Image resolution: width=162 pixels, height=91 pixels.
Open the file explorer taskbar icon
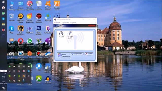pos(3,25)
